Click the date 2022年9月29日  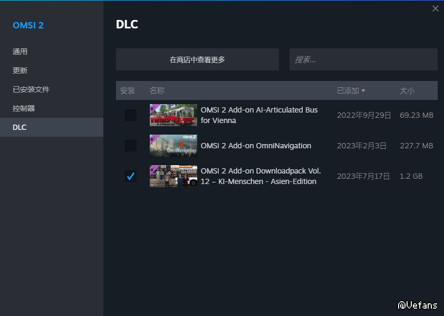(364, 115)
